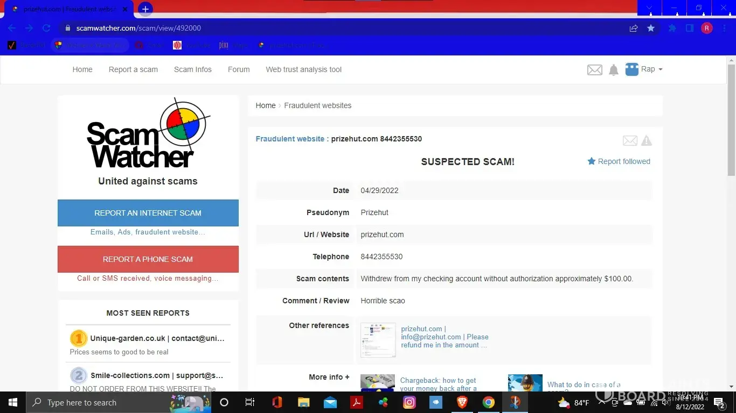Toggle the Report followed star
This screenshot has height=413, width=736.
coord(592,161)
